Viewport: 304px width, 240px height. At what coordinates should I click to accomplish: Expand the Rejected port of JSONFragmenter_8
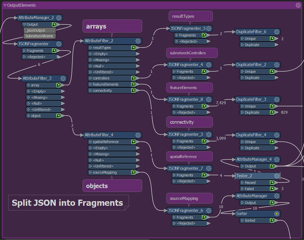click(174, 112)
